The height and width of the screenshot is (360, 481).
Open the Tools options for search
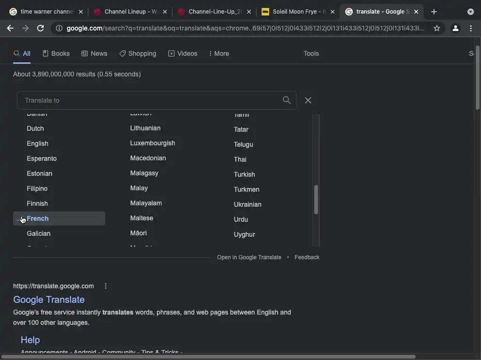(311, 53)
